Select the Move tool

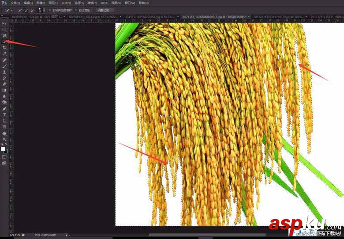click(4, 23)
